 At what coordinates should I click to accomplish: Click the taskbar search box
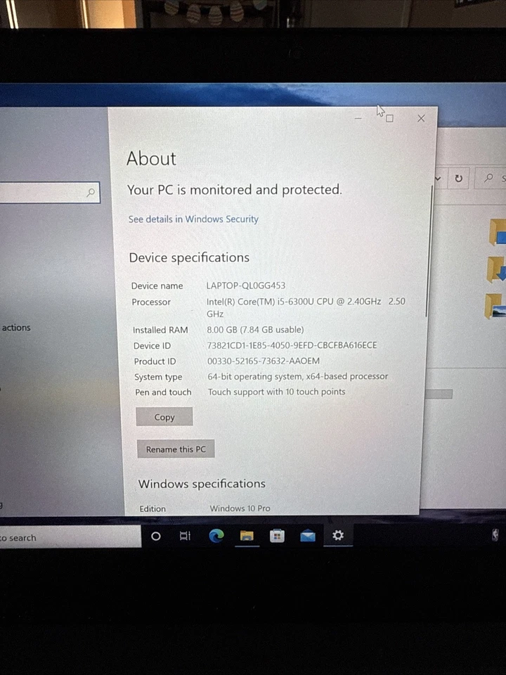pyautogui.click(x=70, y=536)
